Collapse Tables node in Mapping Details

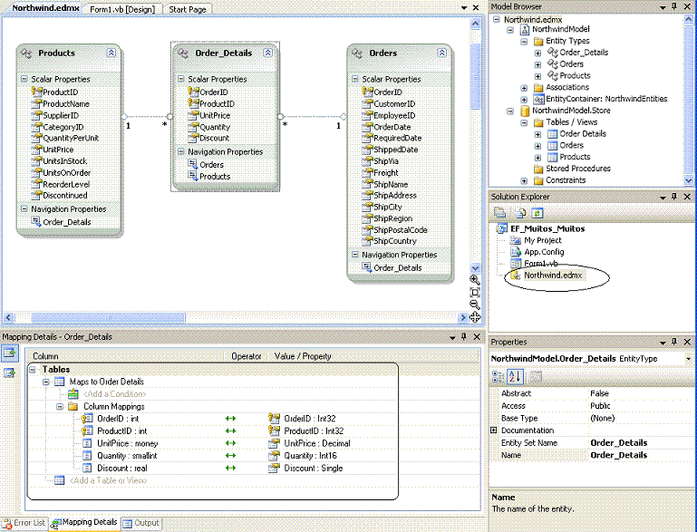coord(33,370)
